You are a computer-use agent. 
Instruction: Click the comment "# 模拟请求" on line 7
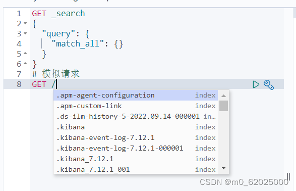coord(56,74)
